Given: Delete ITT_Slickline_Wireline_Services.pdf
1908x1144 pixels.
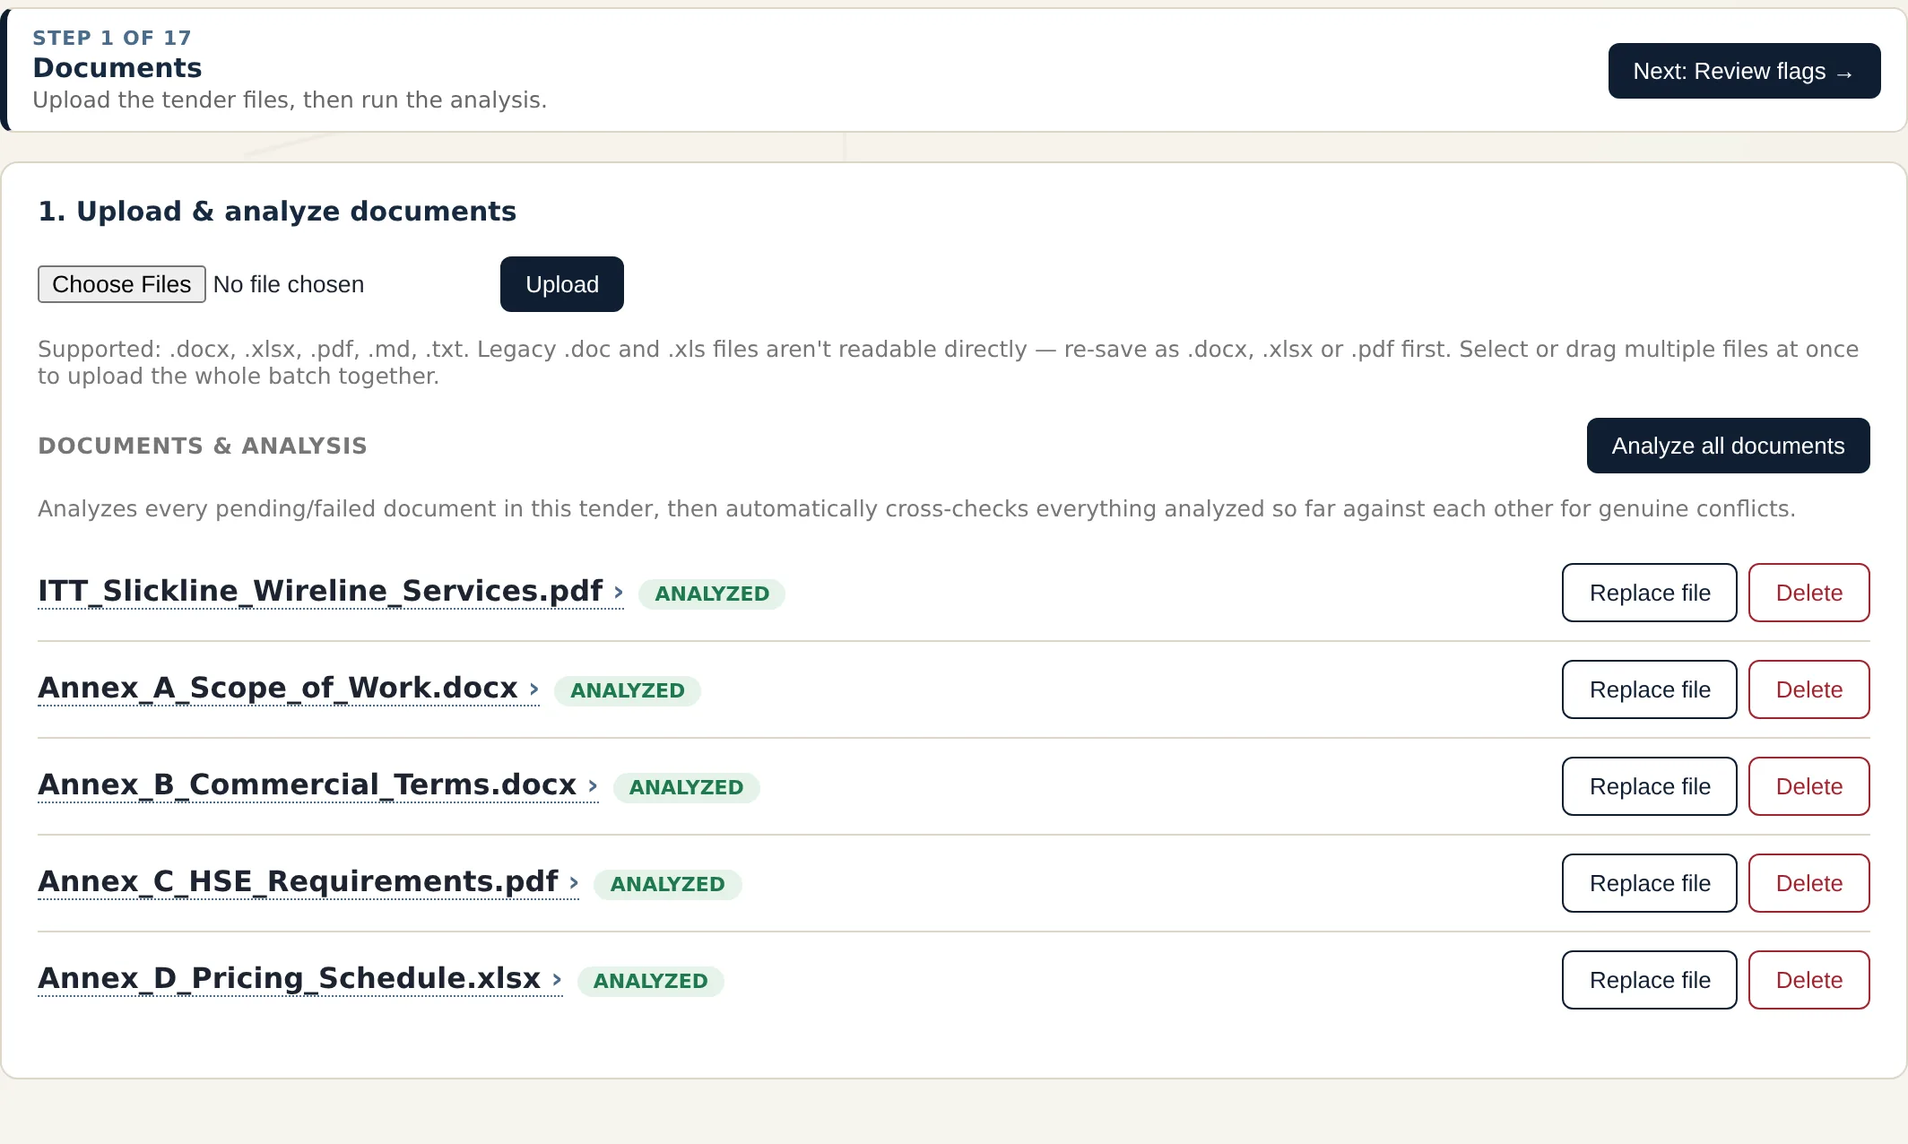Looking at the screenshot, I should (x=1809, y=593).
